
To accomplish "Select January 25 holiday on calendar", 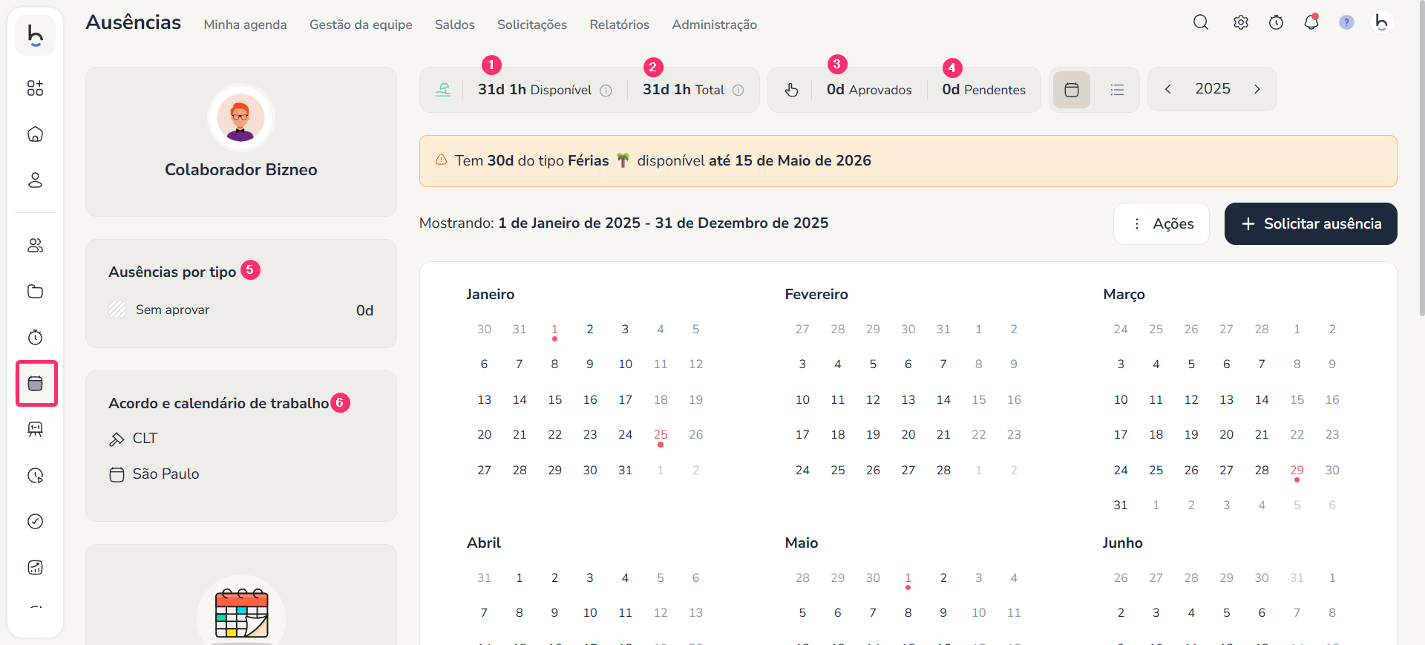I will click(660, 435).
